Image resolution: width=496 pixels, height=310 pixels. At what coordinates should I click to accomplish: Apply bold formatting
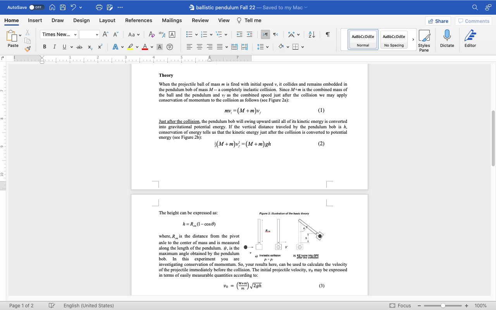click(x=44, y=46)
